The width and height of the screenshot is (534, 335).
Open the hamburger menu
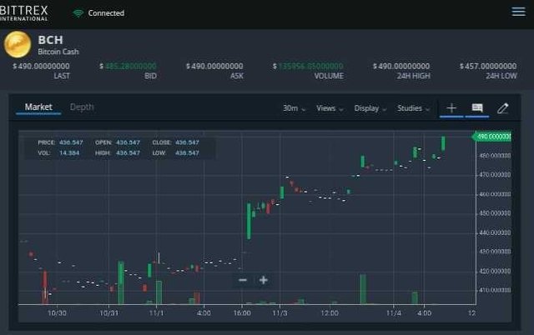[x=518, y=12]
